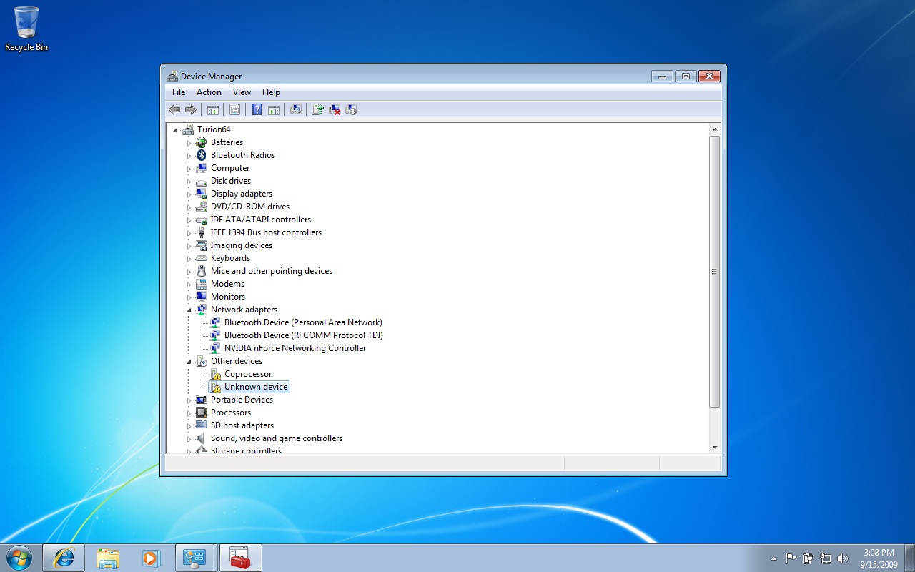Click the vertical scrollbar thumb
Screen dimensions: 915x572
[x=715, y=272]
